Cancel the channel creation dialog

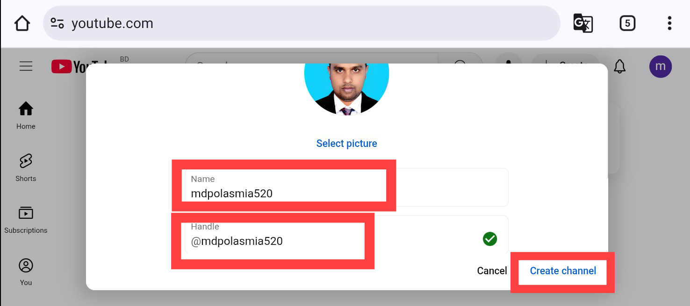point(492,271)
